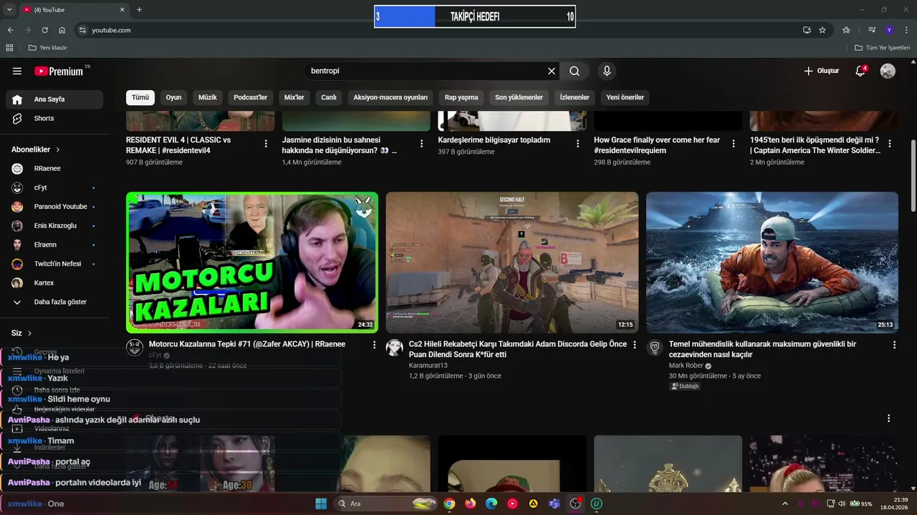Viewport: 917px width, 515px height.
Task: Open options for How Grace finally over come
Action: point(734,144)
